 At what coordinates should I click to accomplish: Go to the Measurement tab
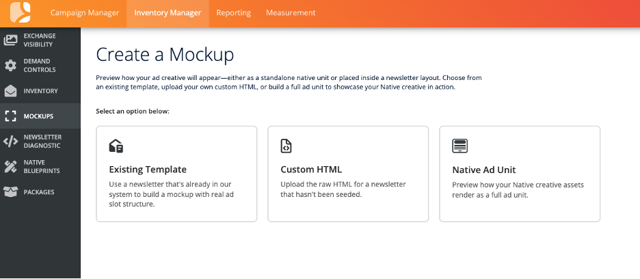point(291,13)
